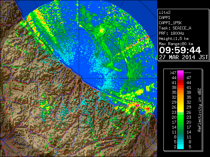This screenshot has width=210, height=157.
Task: Click the 'CAPPI_1P5K' product label
Action: click(170, 23)
